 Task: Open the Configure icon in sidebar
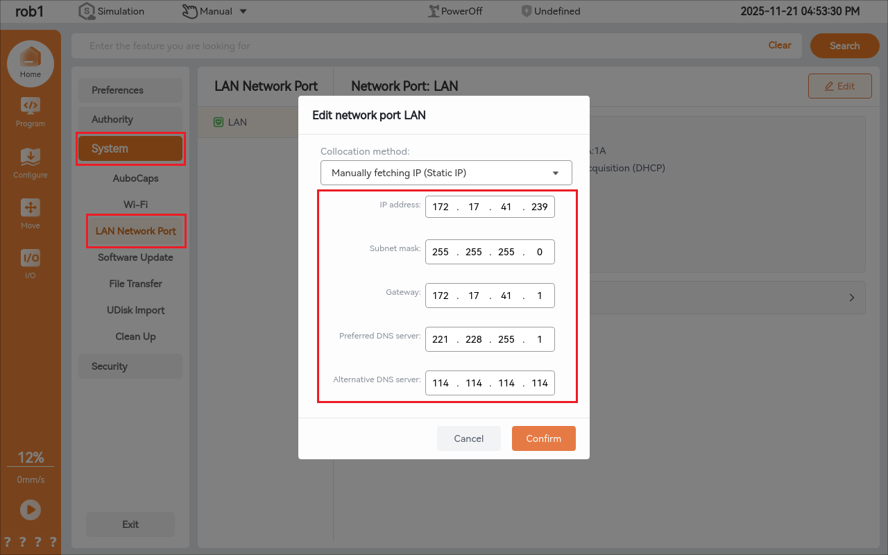[x=30, y=157]
